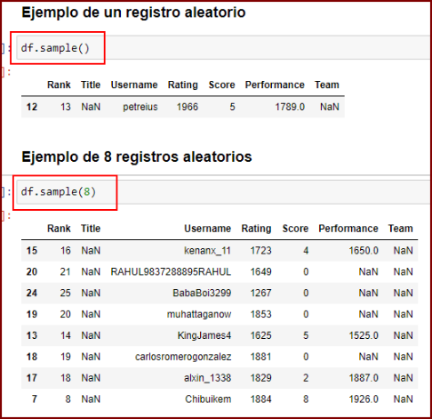Click the df.sample() code cell
This screenshot has width=432, height=419.
(x=224, y=48)
